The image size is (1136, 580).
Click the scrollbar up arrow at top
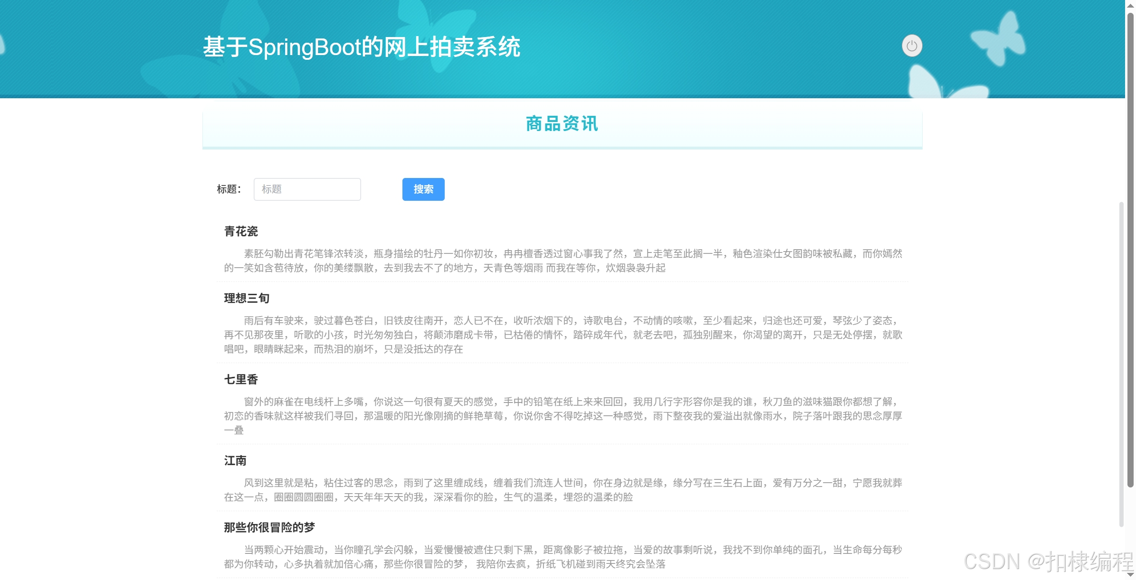1130,5
